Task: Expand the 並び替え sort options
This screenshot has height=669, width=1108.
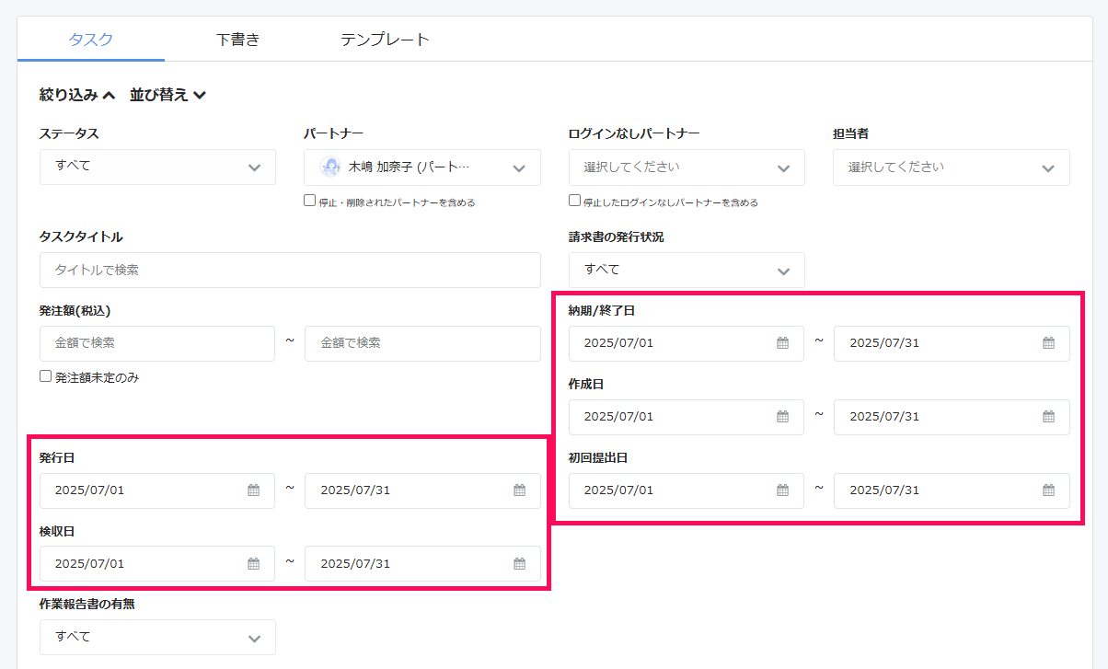Action: point(167,95)
